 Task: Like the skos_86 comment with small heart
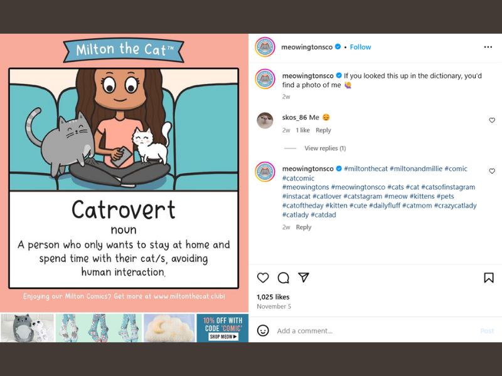[x=492, y=120]
